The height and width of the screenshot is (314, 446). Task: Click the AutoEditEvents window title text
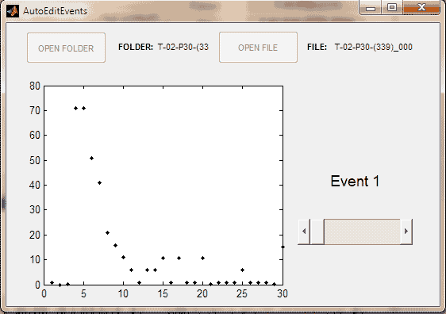(56, 11)
